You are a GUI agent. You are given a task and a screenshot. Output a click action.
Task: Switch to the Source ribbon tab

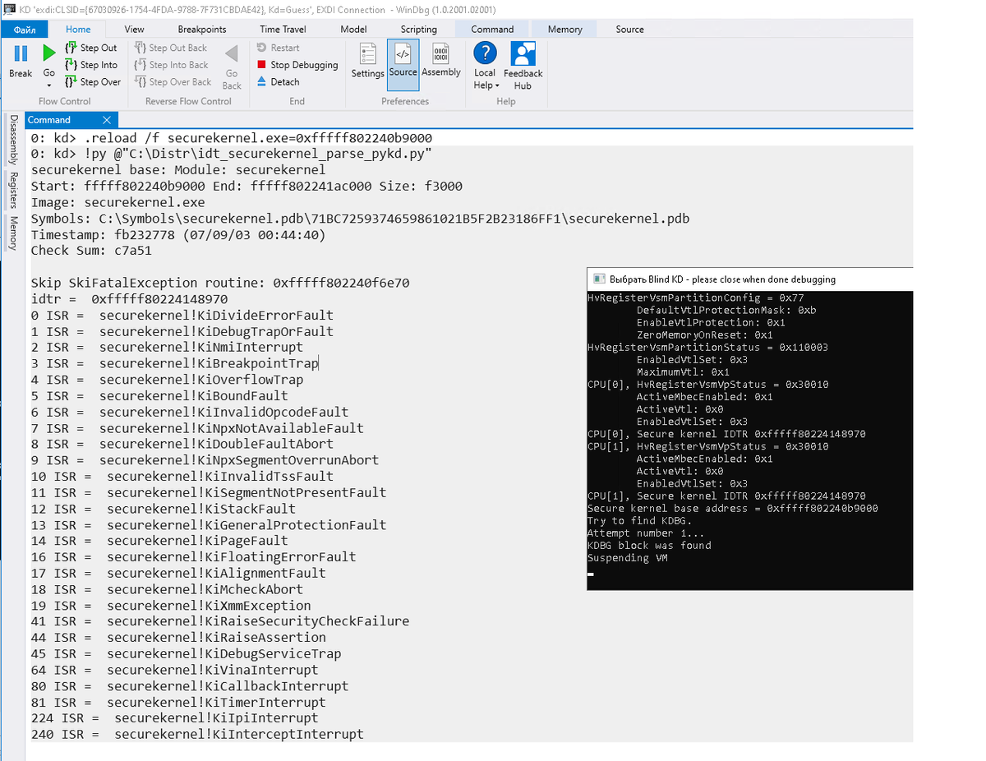630,30
